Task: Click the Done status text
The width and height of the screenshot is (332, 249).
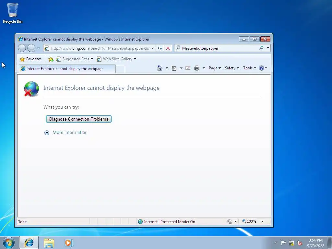Action: [x=22, y=222]
